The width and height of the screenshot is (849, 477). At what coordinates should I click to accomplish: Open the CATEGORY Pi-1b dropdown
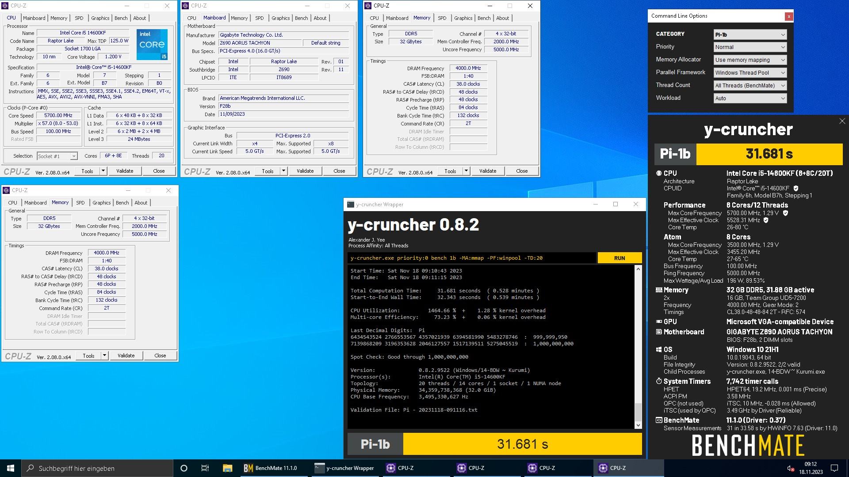(x=750, y=34)
